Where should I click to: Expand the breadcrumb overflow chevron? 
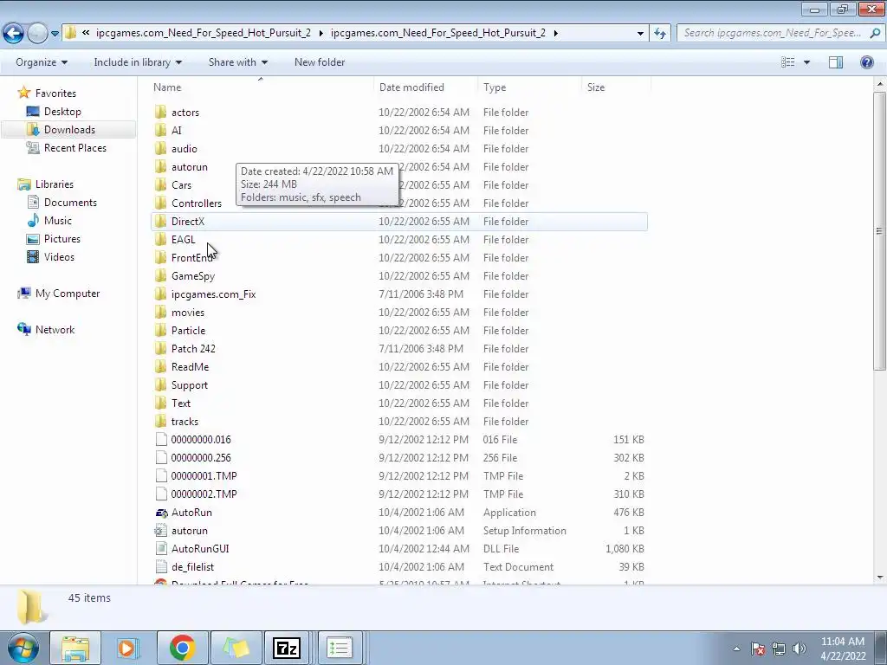click(x=86, y=33)
